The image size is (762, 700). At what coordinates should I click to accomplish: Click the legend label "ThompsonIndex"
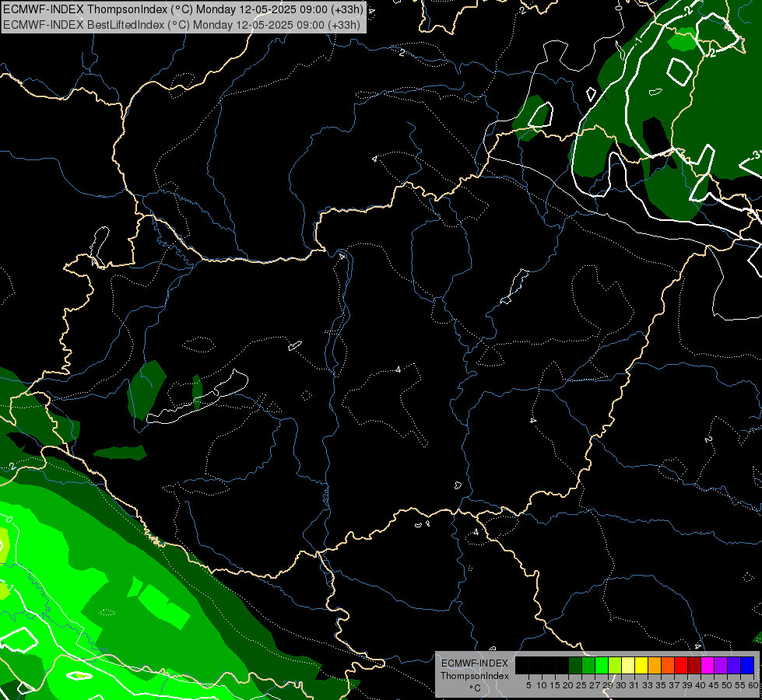tap(475, 676)
